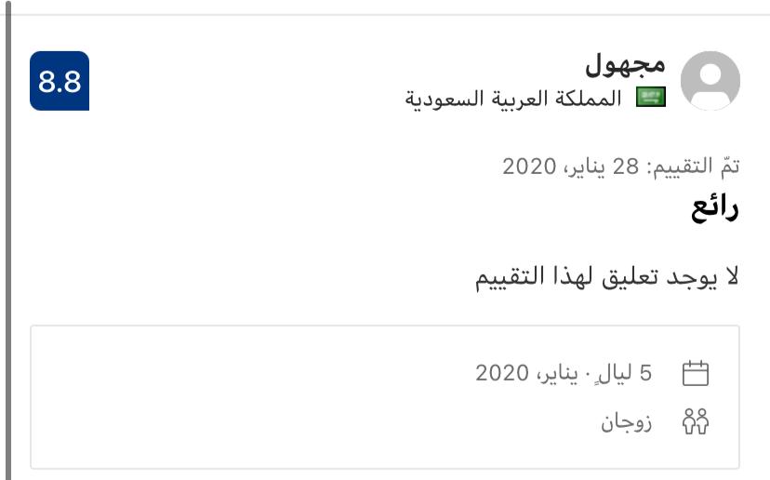Click the reviewer's gray avatar icon
Viewport: 770px width, 480px height.
[710, 81]
